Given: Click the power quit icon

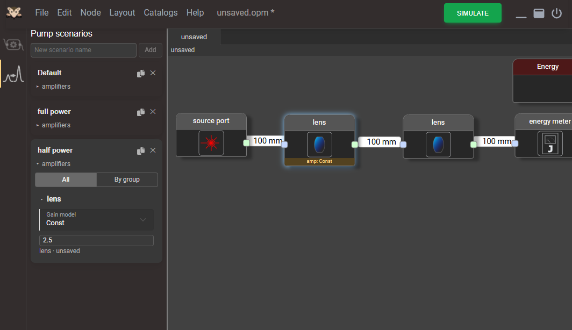Looking at the screenshot, I should pyautogui.click(x=557, y=13).
